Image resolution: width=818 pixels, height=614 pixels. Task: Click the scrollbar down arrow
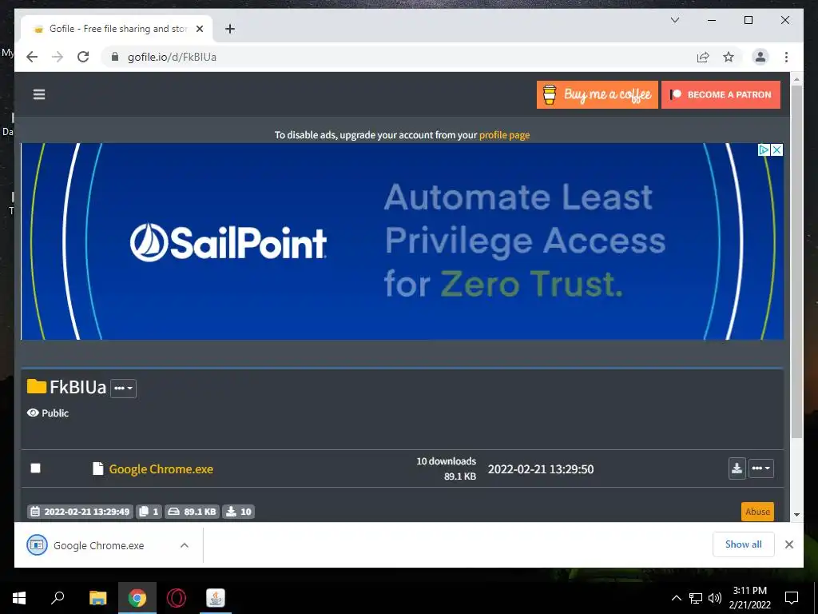click(796, 515)
